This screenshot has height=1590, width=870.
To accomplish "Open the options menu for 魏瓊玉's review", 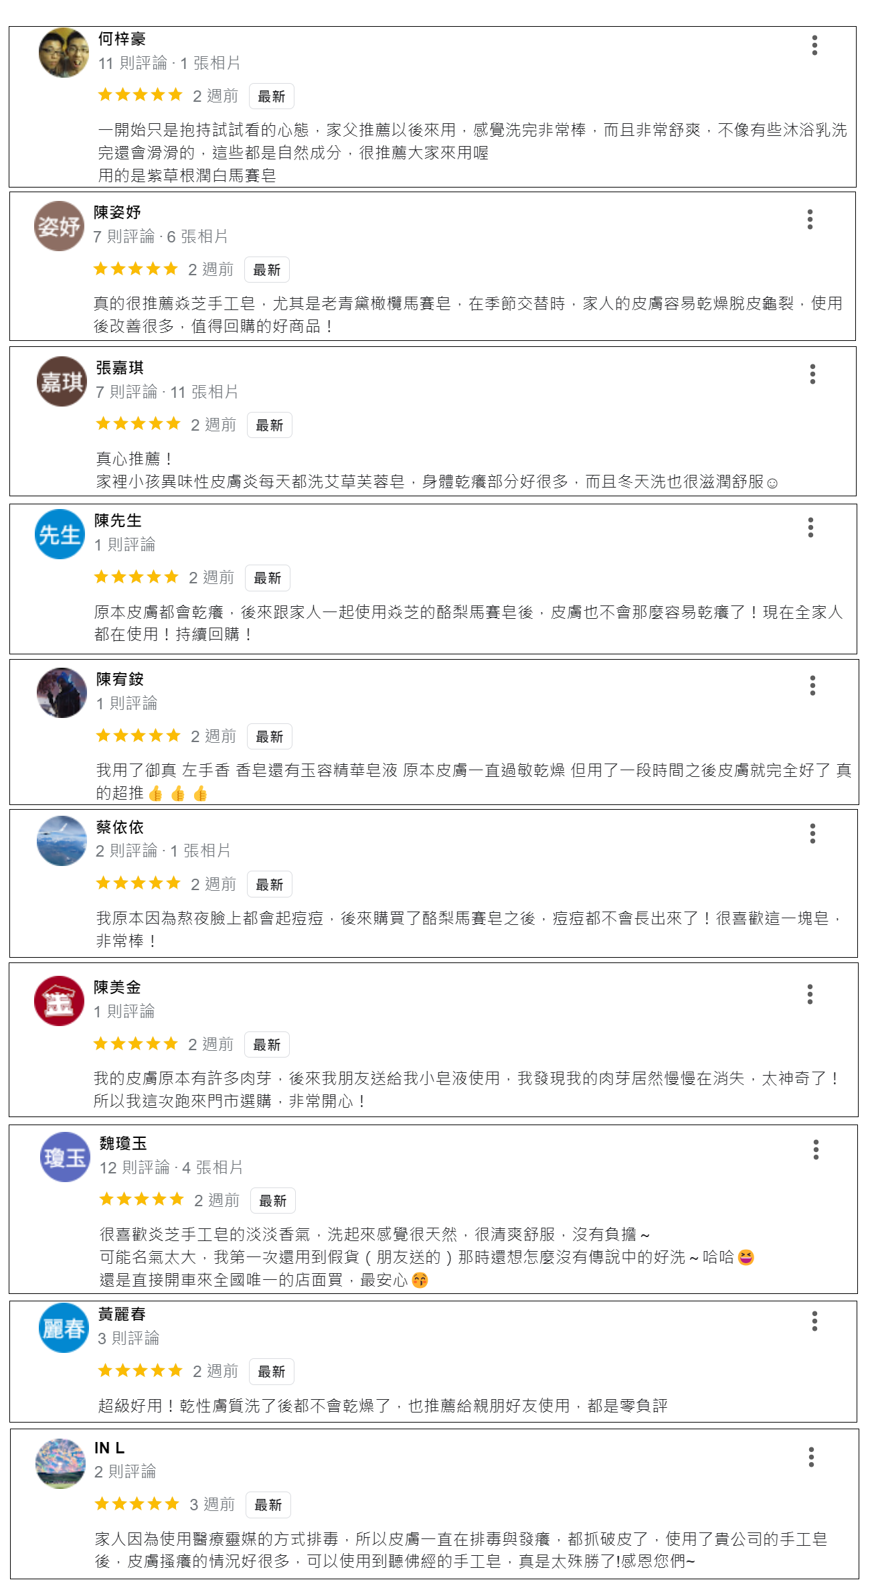I will click(816, 1149).
